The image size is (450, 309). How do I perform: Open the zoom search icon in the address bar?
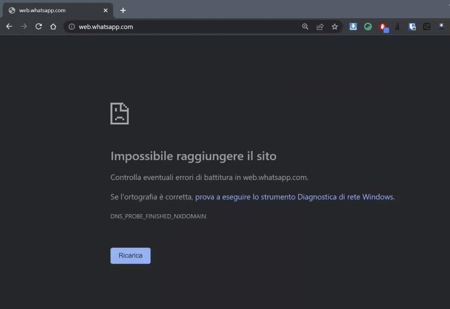305,27
